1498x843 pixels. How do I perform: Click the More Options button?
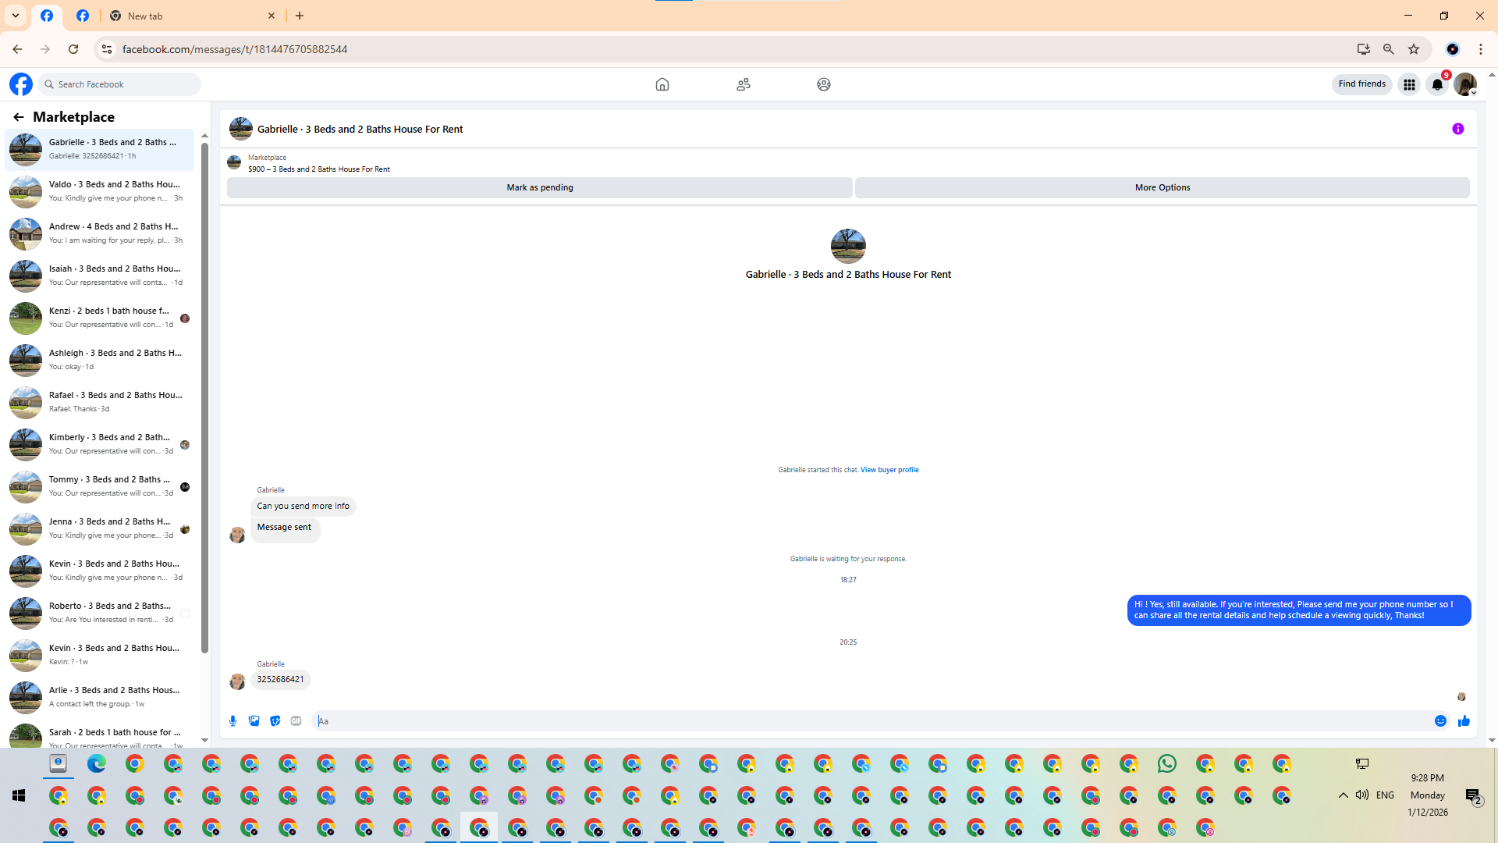1162,187
